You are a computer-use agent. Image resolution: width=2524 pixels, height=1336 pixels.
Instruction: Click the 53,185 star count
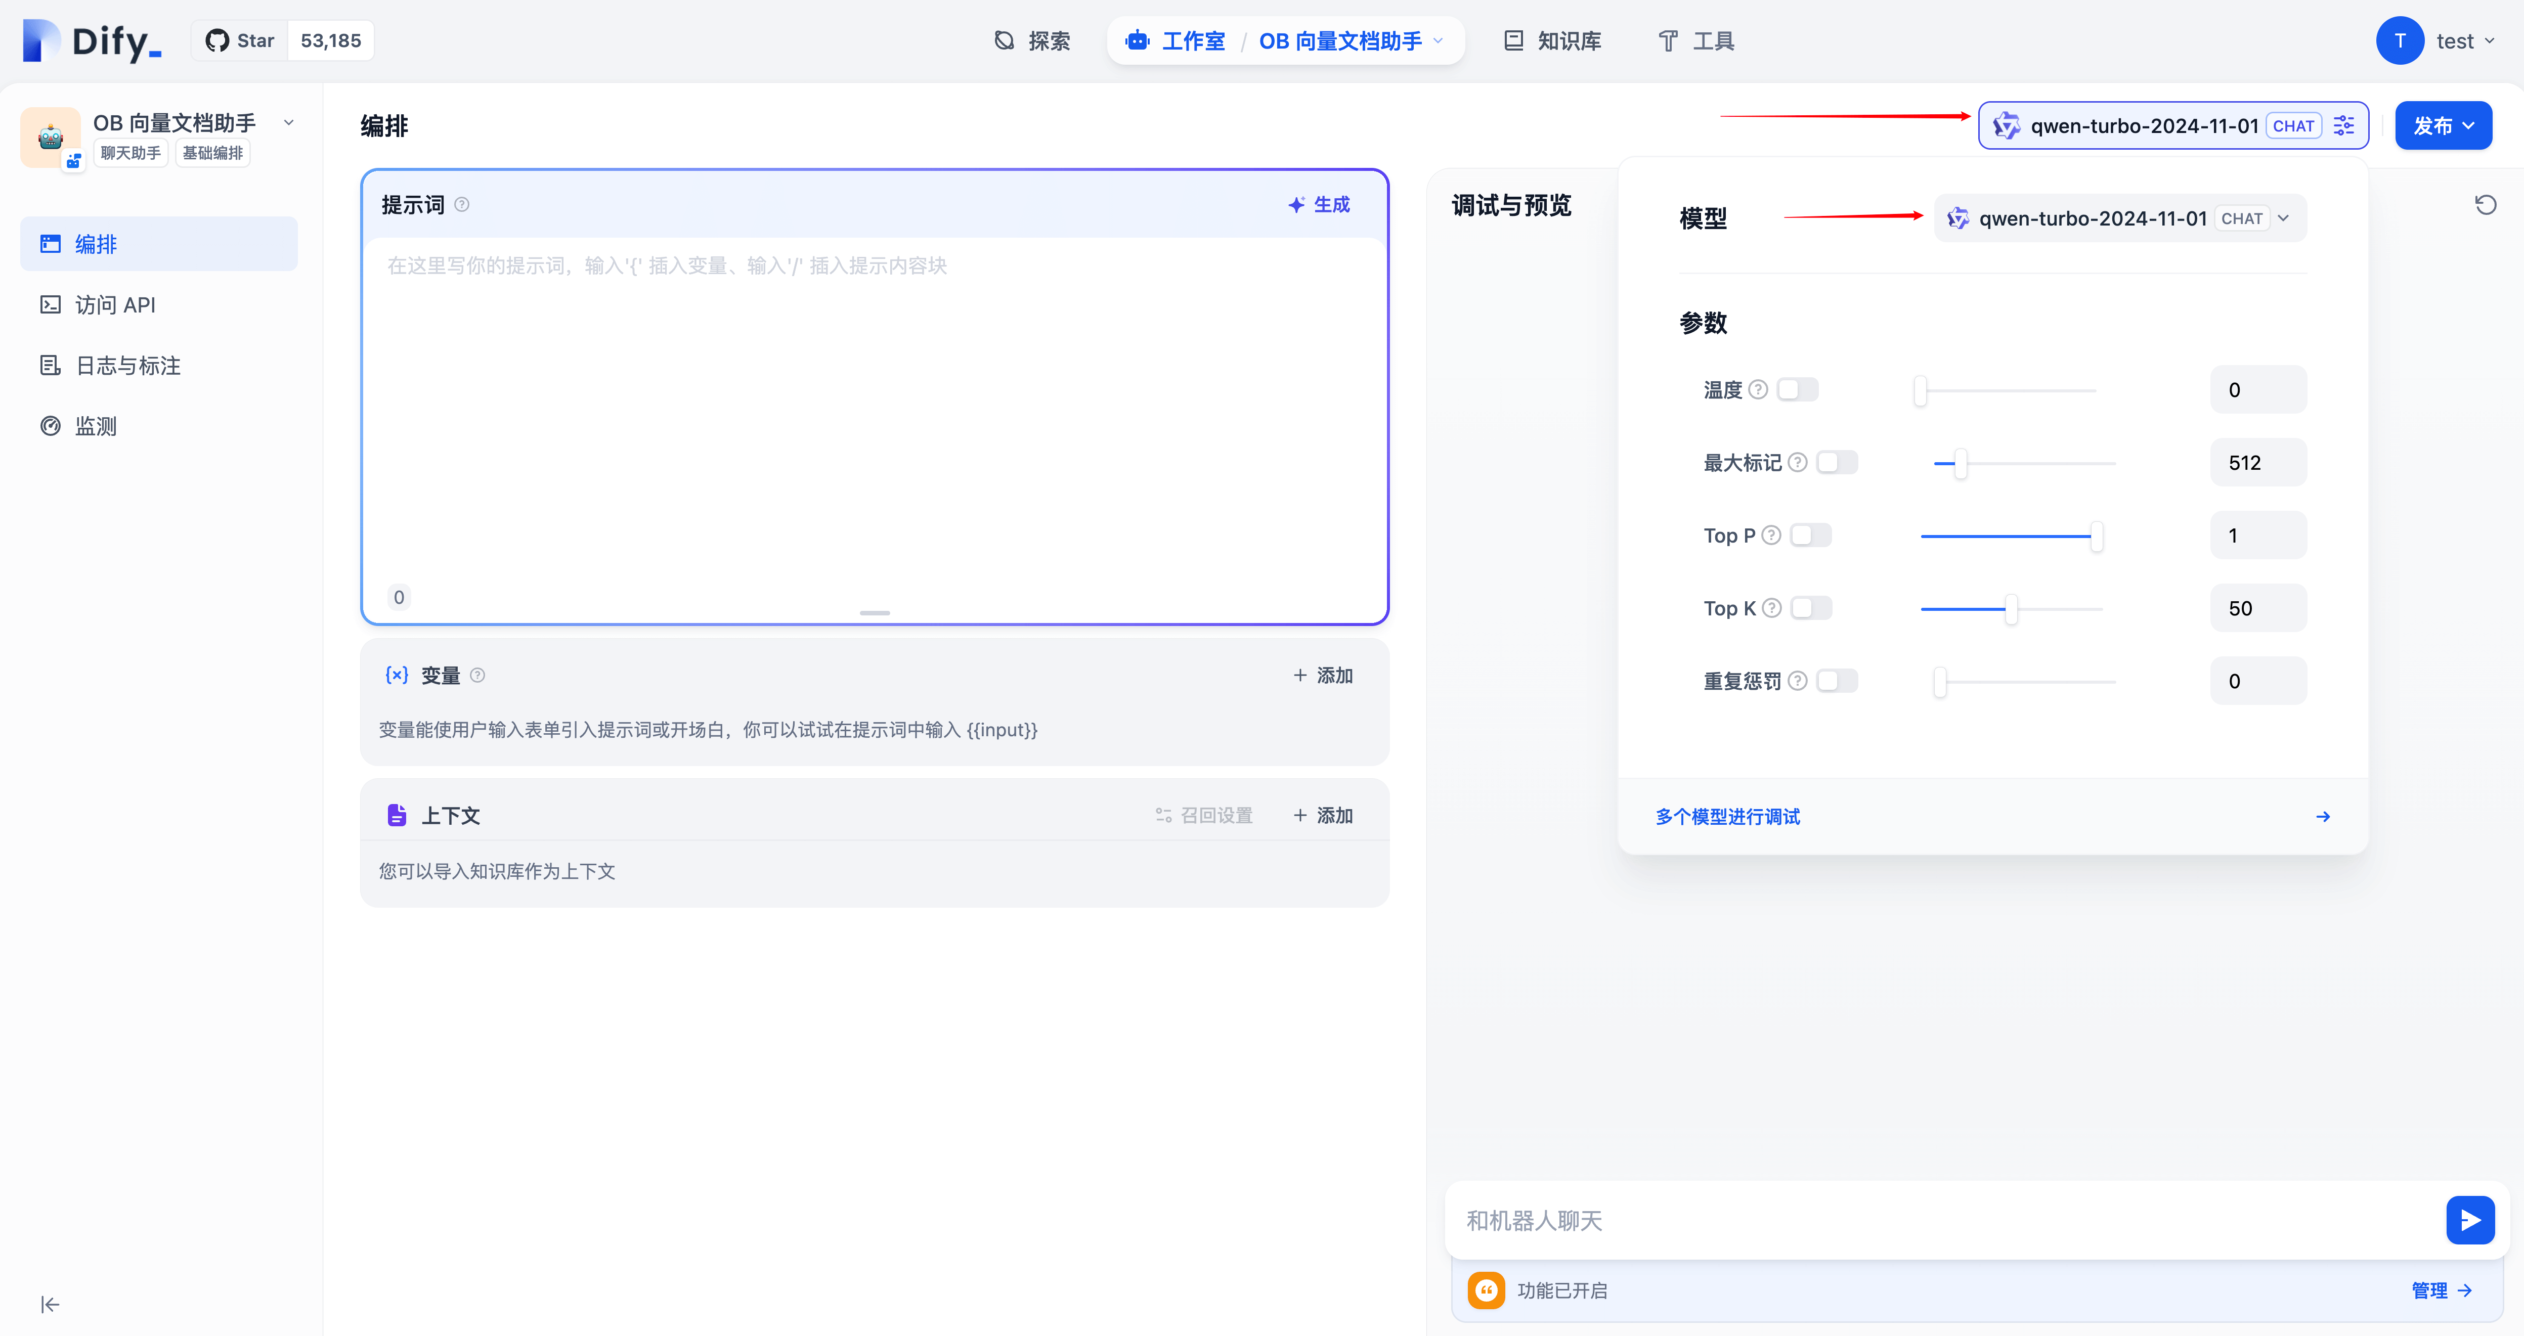330,41
